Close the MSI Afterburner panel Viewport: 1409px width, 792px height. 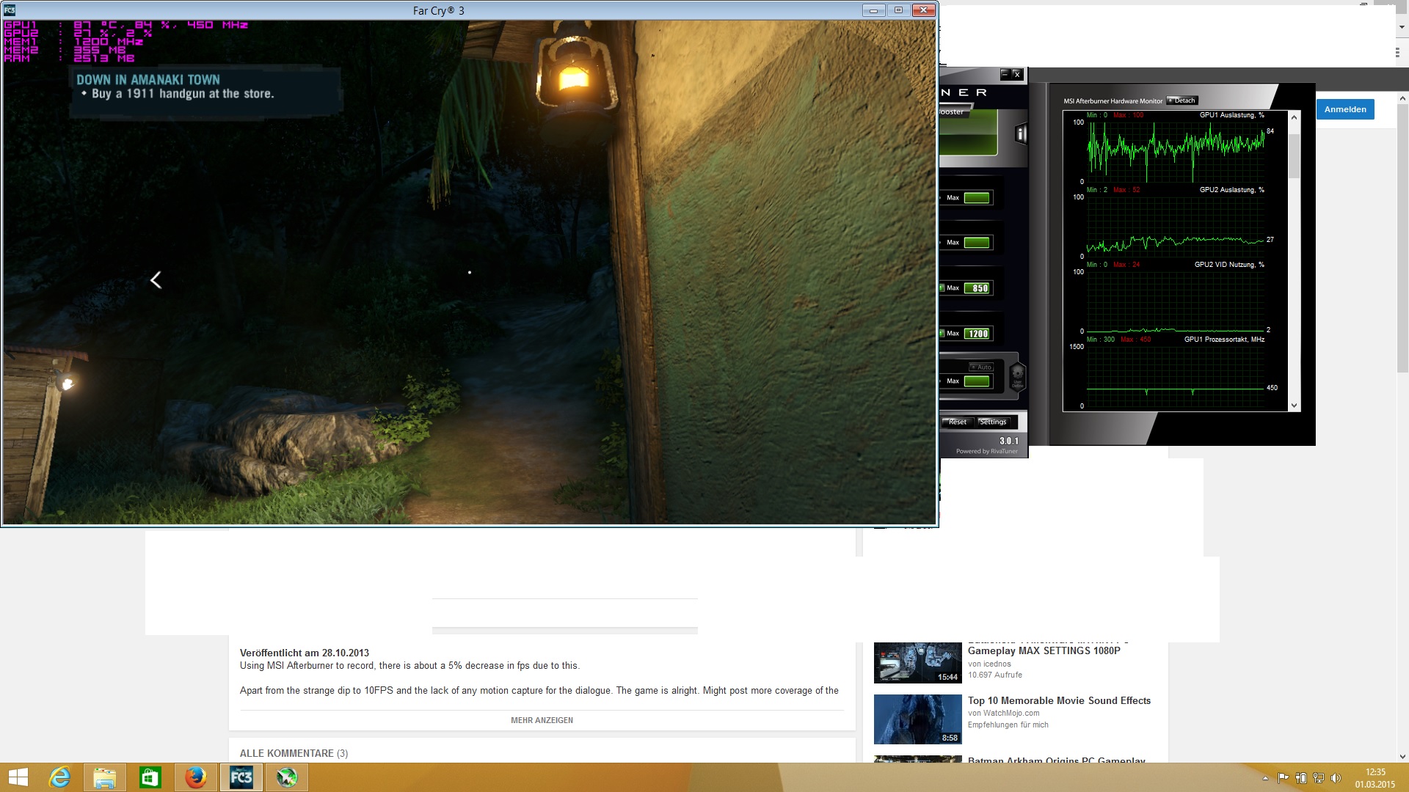coord(1017,74)
